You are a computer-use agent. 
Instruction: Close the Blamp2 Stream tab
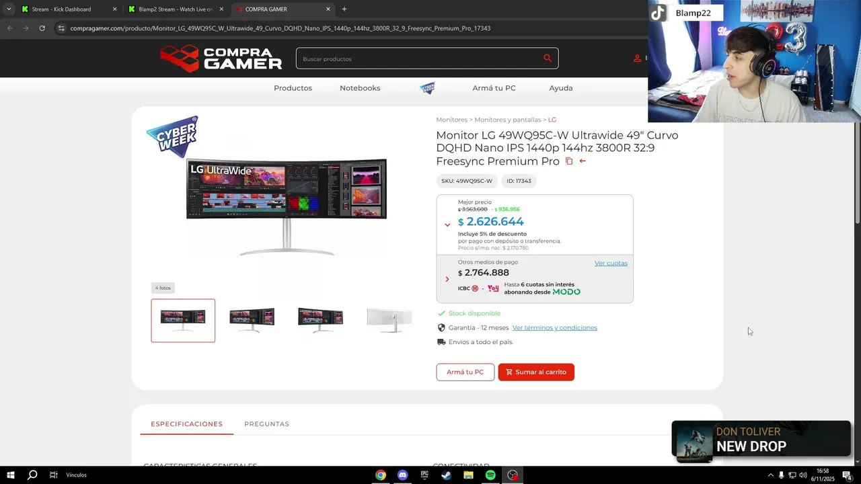pos(221,9)
